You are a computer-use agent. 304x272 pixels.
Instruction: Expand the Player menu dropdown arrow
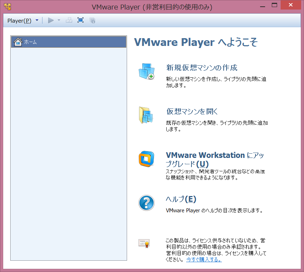(x=37, y=20)
